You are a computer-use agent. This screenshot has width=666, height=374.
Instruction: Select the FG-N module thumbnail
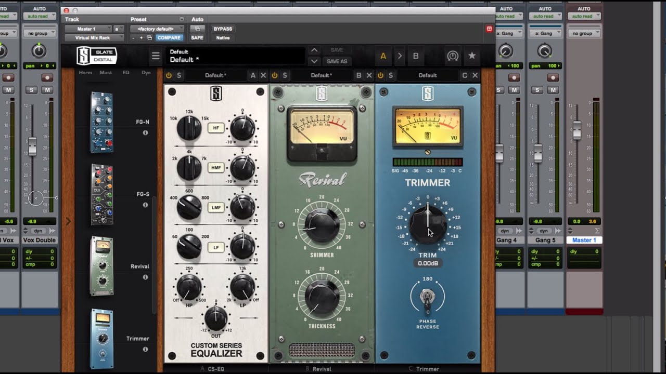point(101,122)
